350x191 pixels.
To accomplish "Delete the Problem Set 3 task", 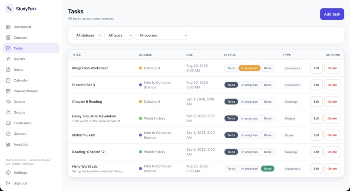I will 332,85.
